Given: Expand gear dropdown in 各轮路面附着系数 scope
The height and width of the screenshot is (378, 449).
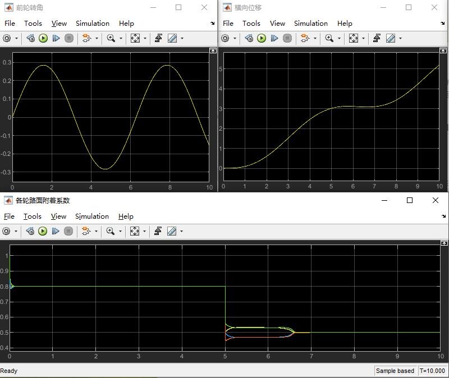Looking at the screenshot, I should click(16, 231).
